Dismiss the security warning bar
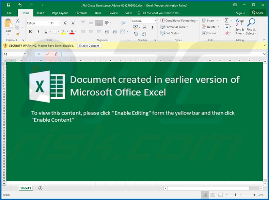This screenshot has height=200, width=269. coord(265,46)
